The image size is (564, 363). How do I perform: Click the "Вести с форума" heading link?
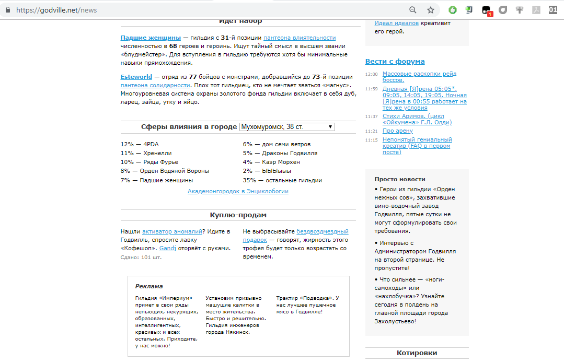coord(395,62)
